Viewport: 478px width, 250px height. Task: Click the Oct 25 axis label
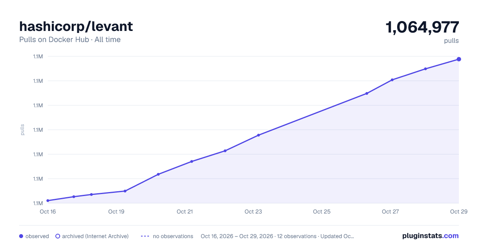(322, 212)
